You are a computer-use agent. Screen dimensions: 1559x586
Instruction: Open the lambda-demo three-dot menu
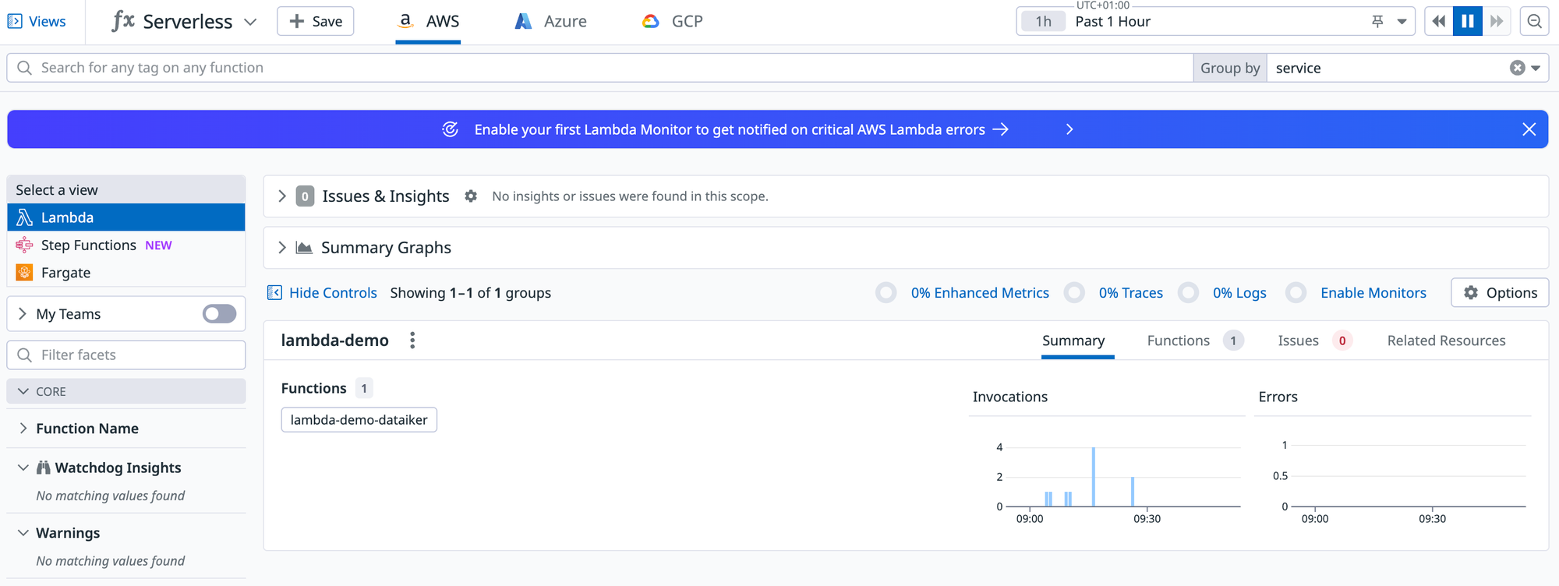(412, 341)
